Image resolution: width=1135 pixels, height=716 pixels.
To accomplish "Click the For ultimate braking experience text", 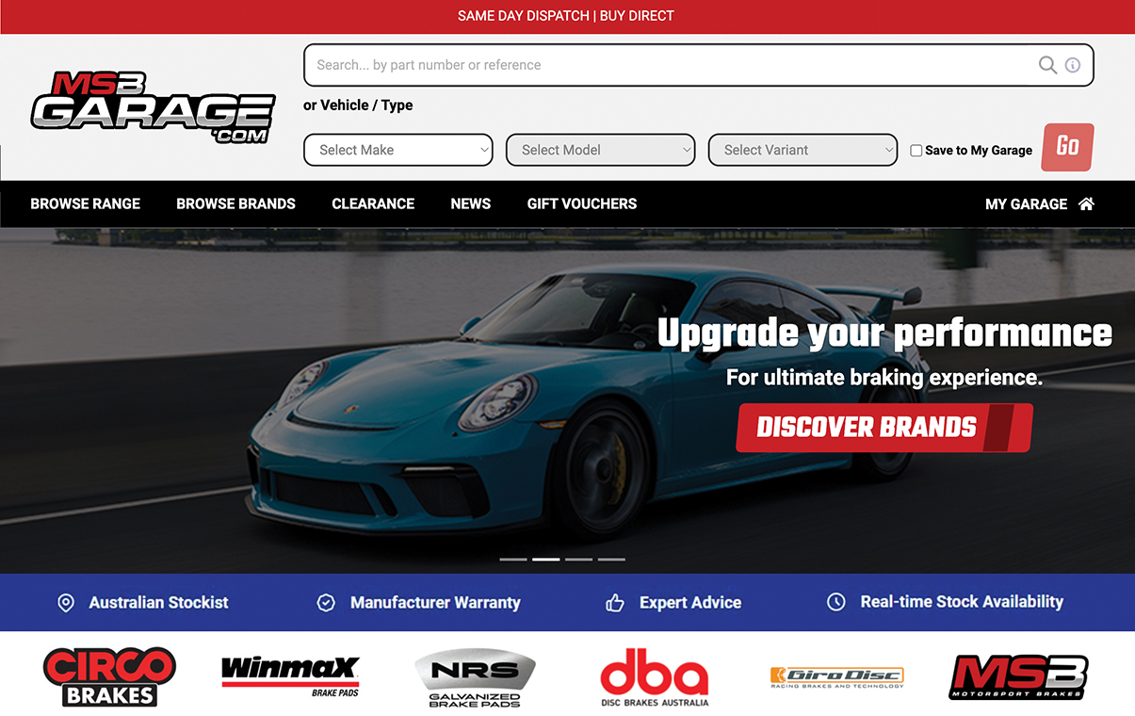I will [x=884, y=378].
